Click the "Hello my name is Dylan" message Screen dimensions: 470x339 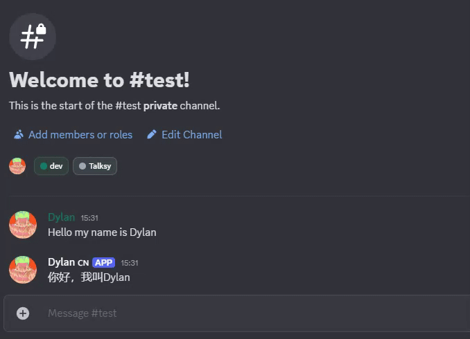102,232
